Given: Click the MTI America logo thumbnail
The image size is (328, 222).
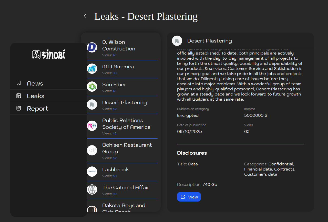Looking at the screenshot, I should [x=92, y=69].
